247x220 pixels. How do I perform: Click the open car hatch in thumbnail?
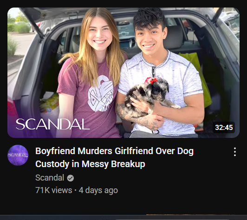click(123, 12)
